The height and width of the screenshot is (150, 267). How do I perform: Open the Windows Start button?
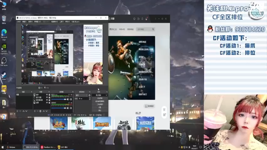click(x=2, y=147)
